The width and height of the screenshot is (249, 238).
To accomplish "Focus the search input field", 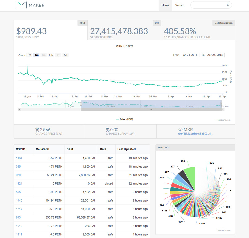I will click(x=211, y=5).
